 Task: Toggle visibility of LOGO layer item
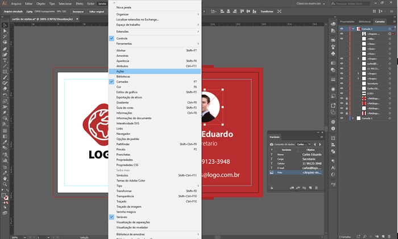(342, 93)
